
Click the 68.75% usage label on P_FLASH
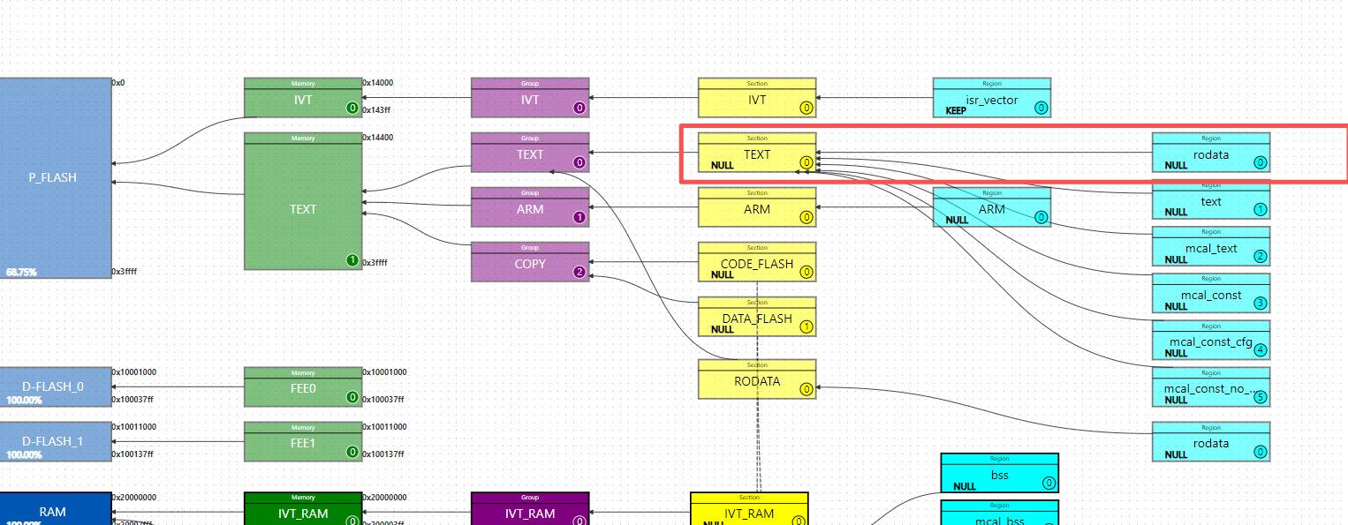21,273
